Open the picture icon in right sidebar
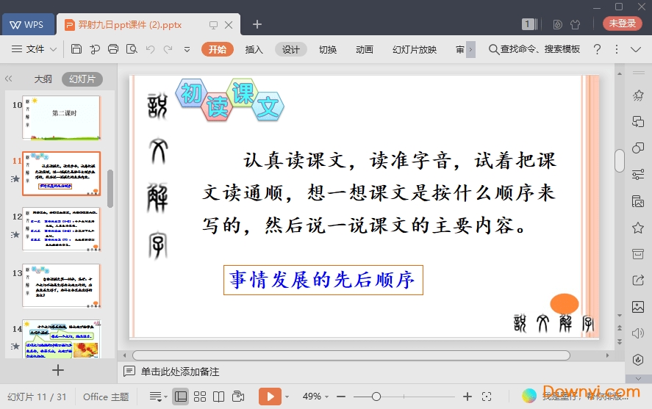Viewport: 652px width, 409px height. pyautogui.click(x=638, y=307)
